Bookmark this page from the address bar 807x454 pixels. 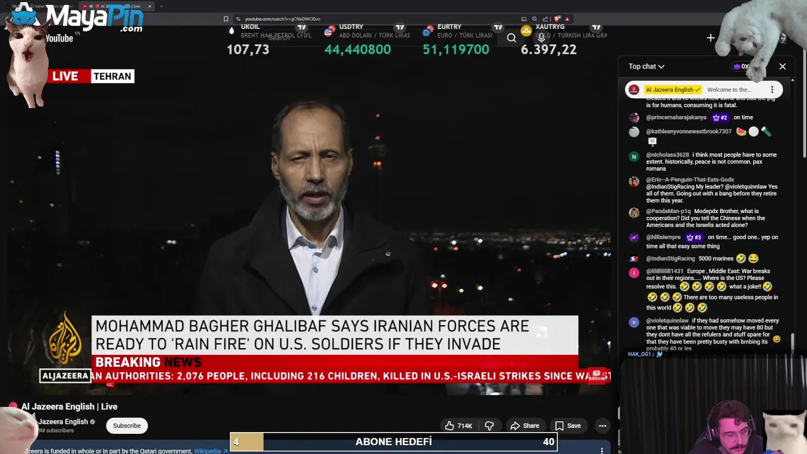click(226, 19)
